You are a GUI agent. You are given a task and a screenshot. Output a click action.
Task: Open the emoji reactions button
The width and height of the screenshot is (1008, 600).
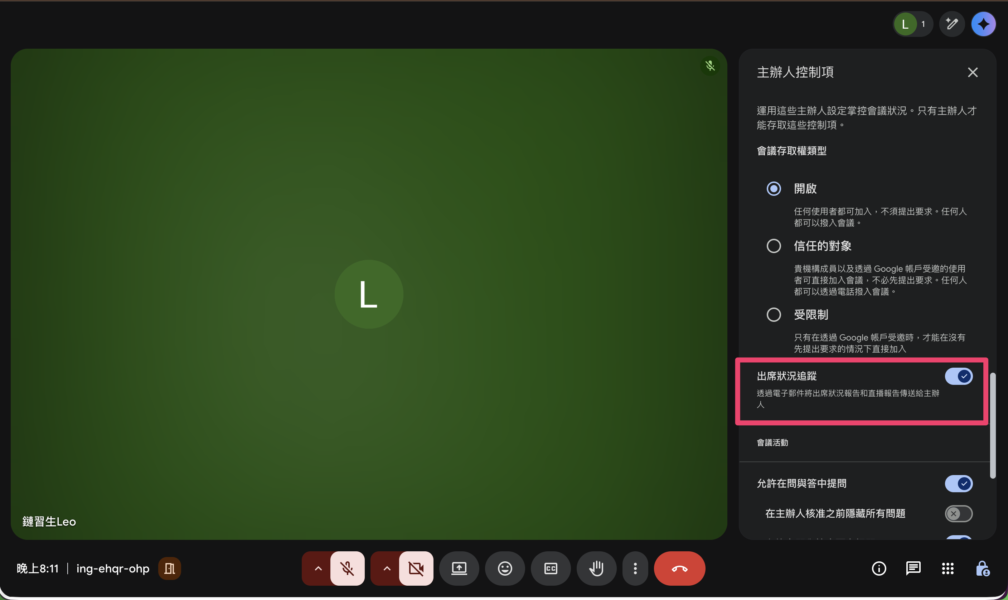point(505,568)
